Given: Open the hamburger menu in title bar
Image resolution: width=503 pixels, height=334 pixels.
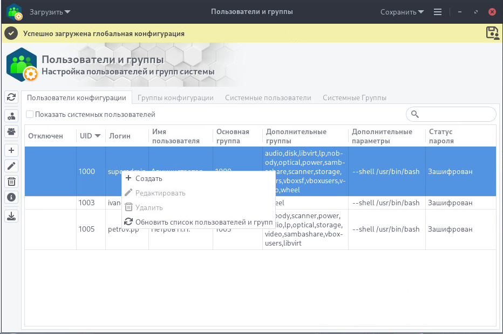Looking at the screenshot, I should click(438, 12).
